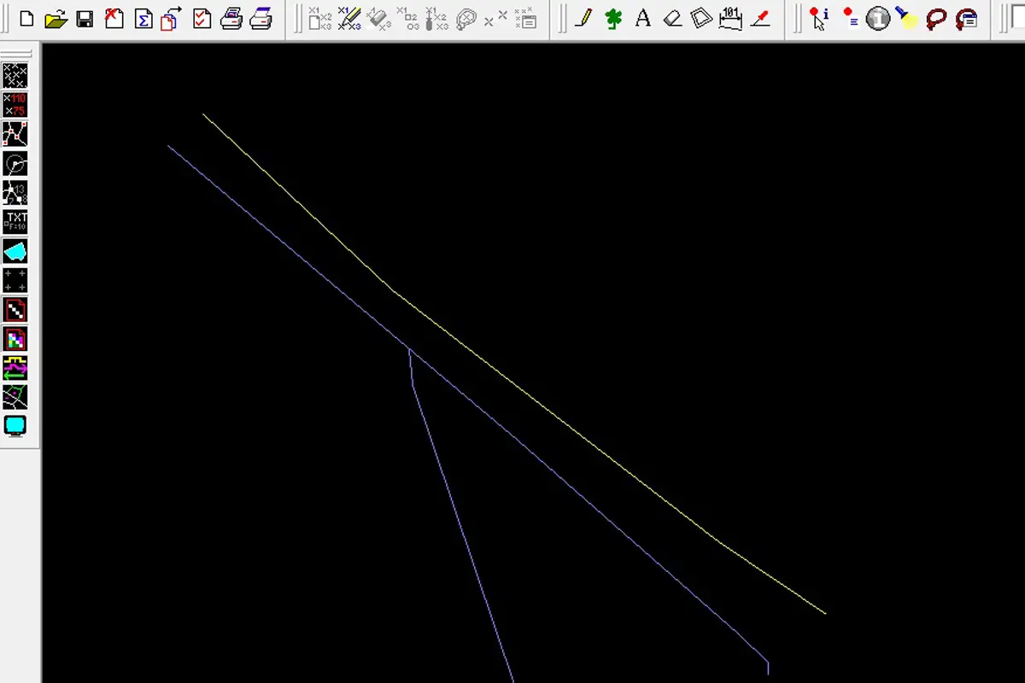1025x683 pixels.
Task: Click the sigma summary document icon
Action: pyautogui.click(x=143, y=18)
